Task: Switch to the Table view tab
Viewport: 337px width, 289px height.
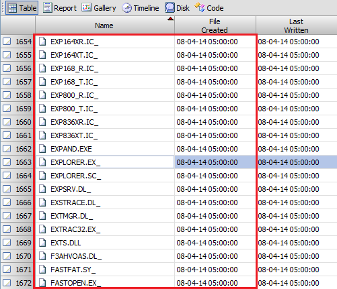Action: pyautogui.click(x=22, y=8)
